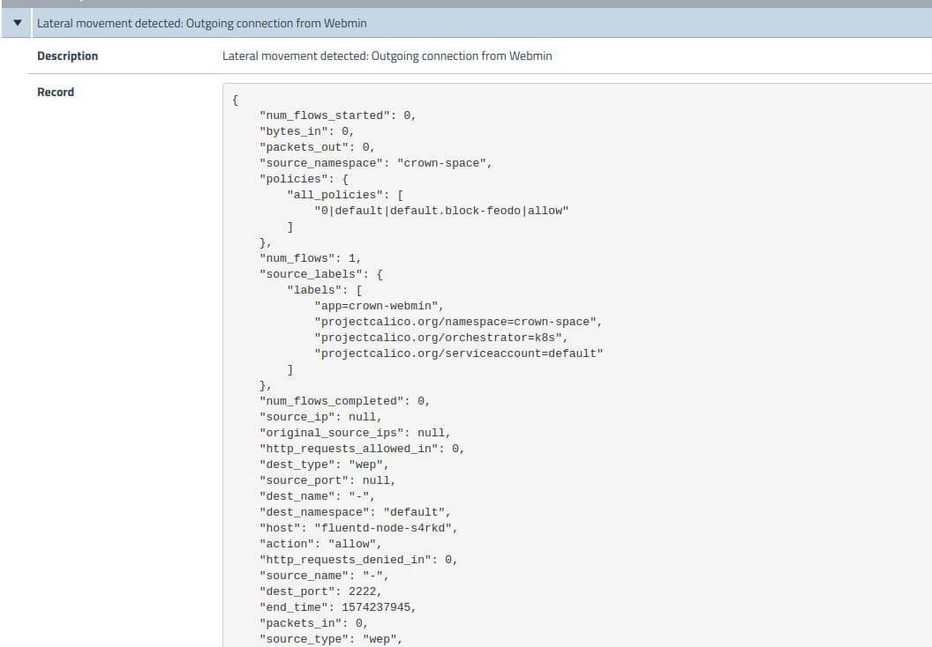The image size is (932, 647).
Task: Click the "bytes_in": 0 line
Action: click(x=307, y=131)
